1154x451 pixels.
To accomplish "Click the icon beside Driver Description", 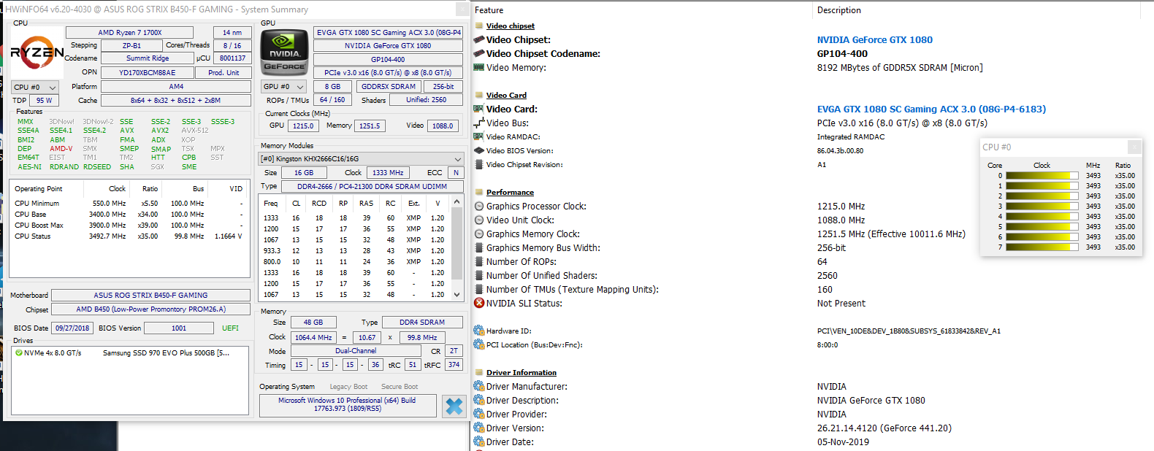I will (x=479, y=400).
